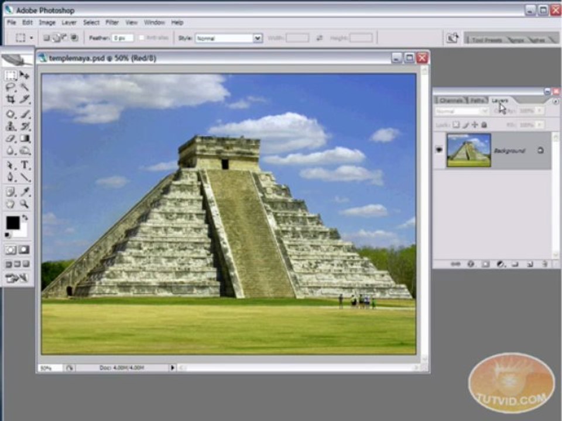Choose Full Screen mode
Screen dimensions: 562x421
(26, 264)
